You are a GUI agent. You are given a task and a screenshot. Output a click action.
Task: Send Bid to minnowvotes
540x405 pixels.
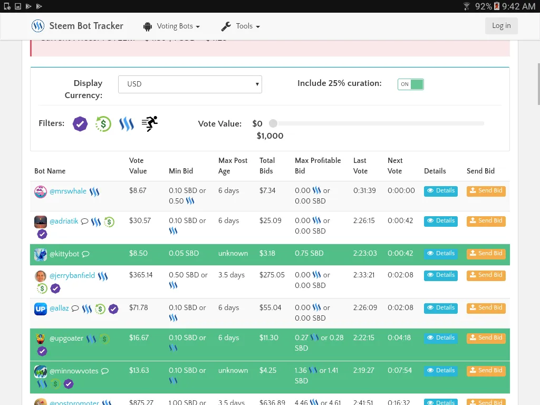tap(486, 371)
